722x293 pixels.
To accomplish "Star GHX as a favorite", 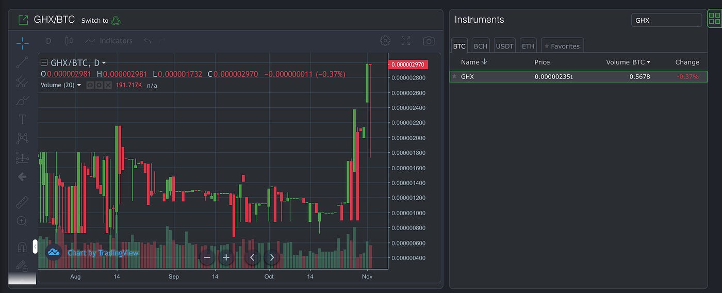I will point(454,76).
